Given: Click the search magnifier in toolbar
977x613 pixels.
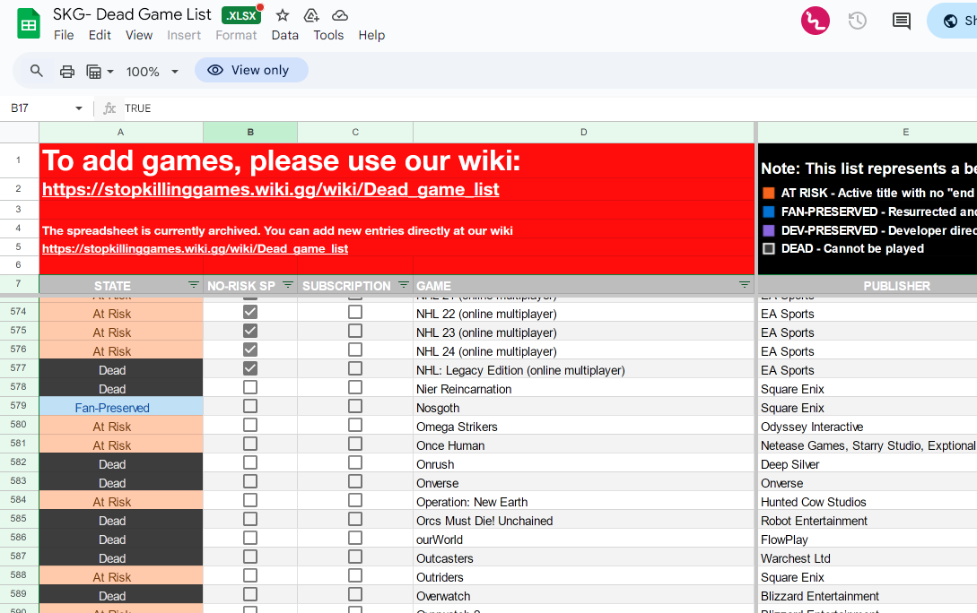Looking at the screenshot, I should (x=37, y=71).
